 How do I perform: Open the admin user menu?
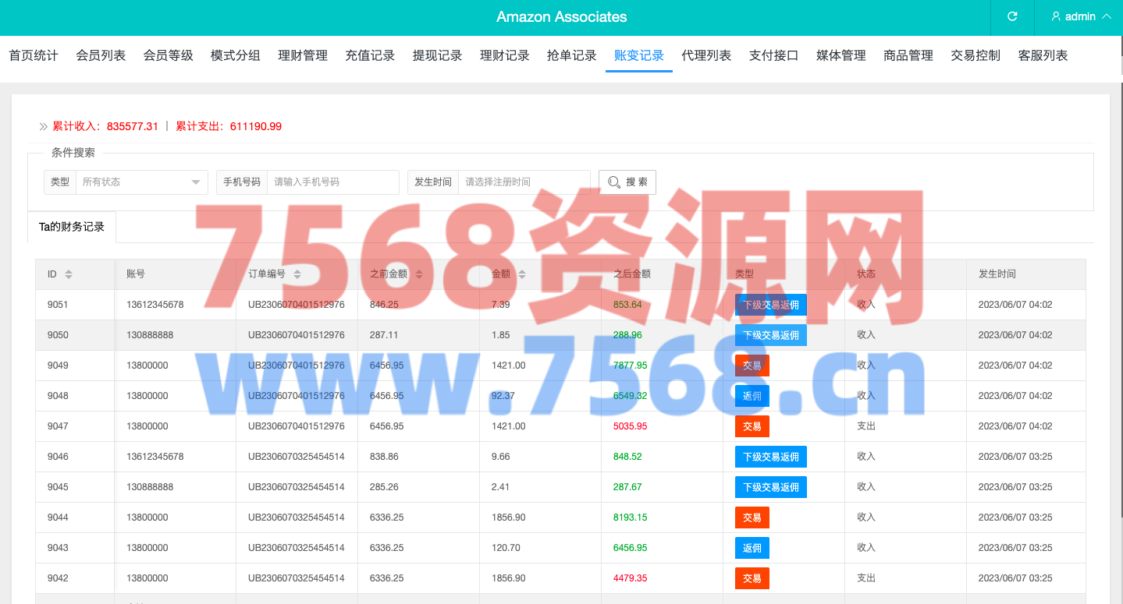[1080, 16]
